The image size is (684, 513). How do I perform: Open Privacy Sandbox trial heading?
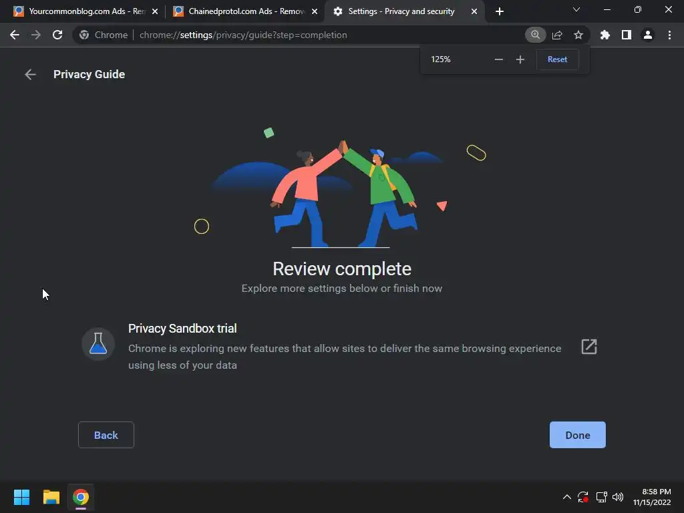coord(182,329)
